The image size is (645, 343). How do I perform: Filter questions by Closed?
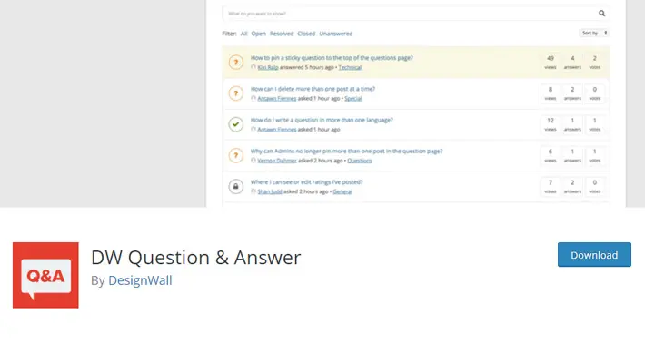(x=306, y=34)
